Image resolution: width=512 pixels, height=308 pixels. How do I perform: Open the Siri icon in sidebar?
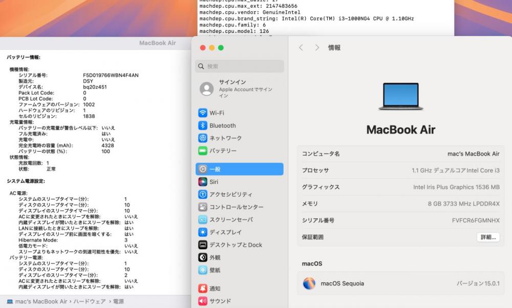coord(203,182)
